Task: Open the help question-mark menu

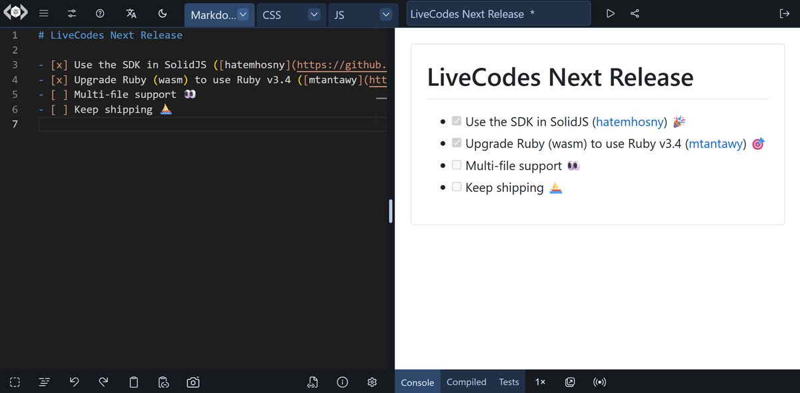Action: [x=100, y=13]
